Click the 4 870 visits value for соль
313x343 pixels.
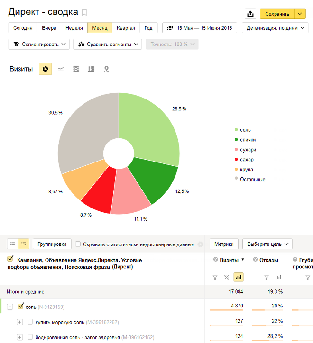coord(237,306)
